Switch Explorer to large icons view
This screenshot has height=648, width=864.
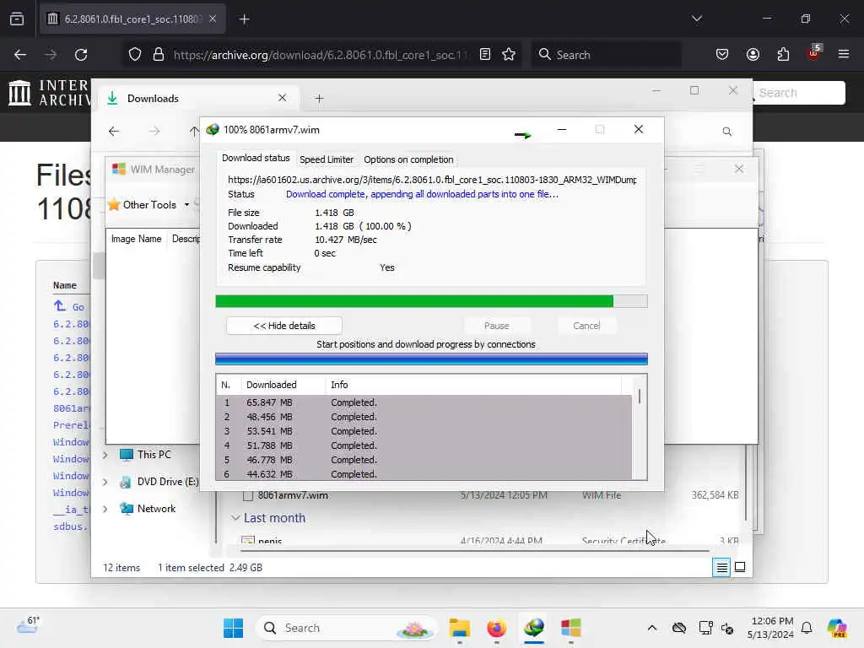740,567
